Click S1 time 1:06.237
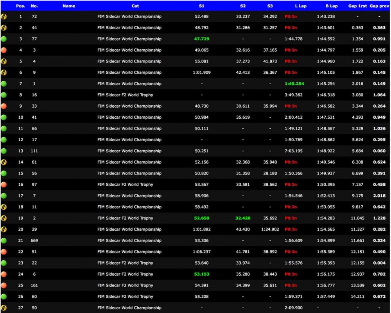 201,252
